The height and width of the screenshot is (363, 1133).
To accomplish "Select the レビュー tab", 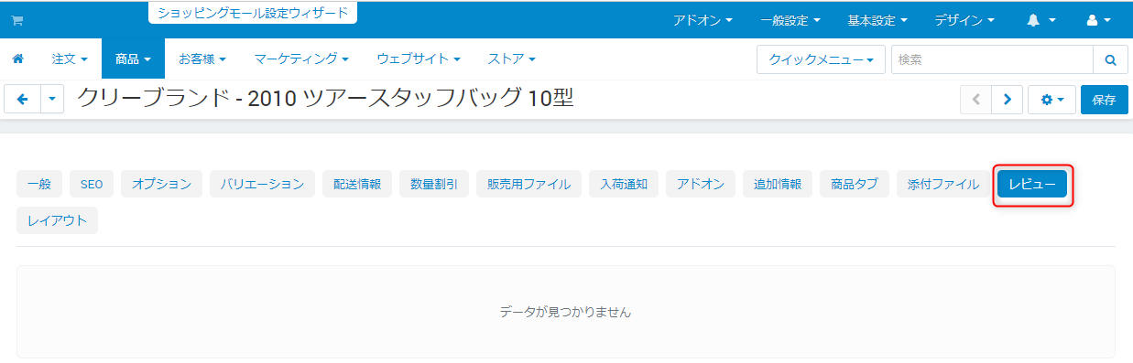I will point(1032,184).
